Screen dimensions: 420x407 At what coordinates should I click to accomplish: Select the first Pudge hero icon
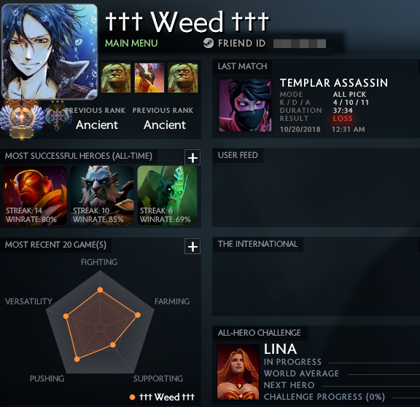(x=116, y=78)
